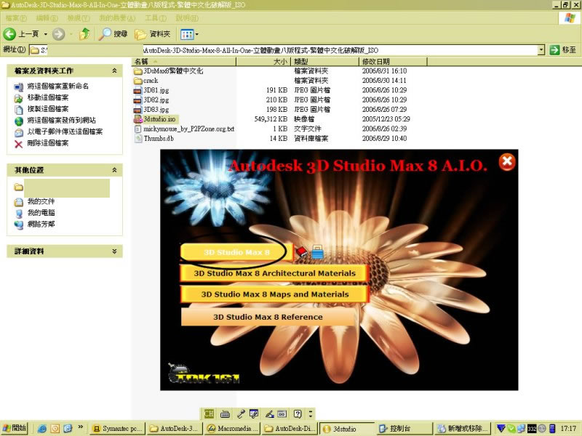Click inside the address bar path field
The image size is (582, 436).
(283, 49)
